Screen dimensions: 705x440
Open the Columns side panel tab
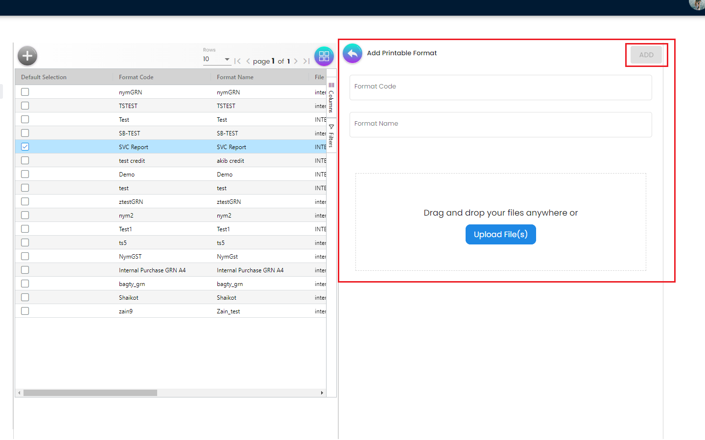pos(331,98)
